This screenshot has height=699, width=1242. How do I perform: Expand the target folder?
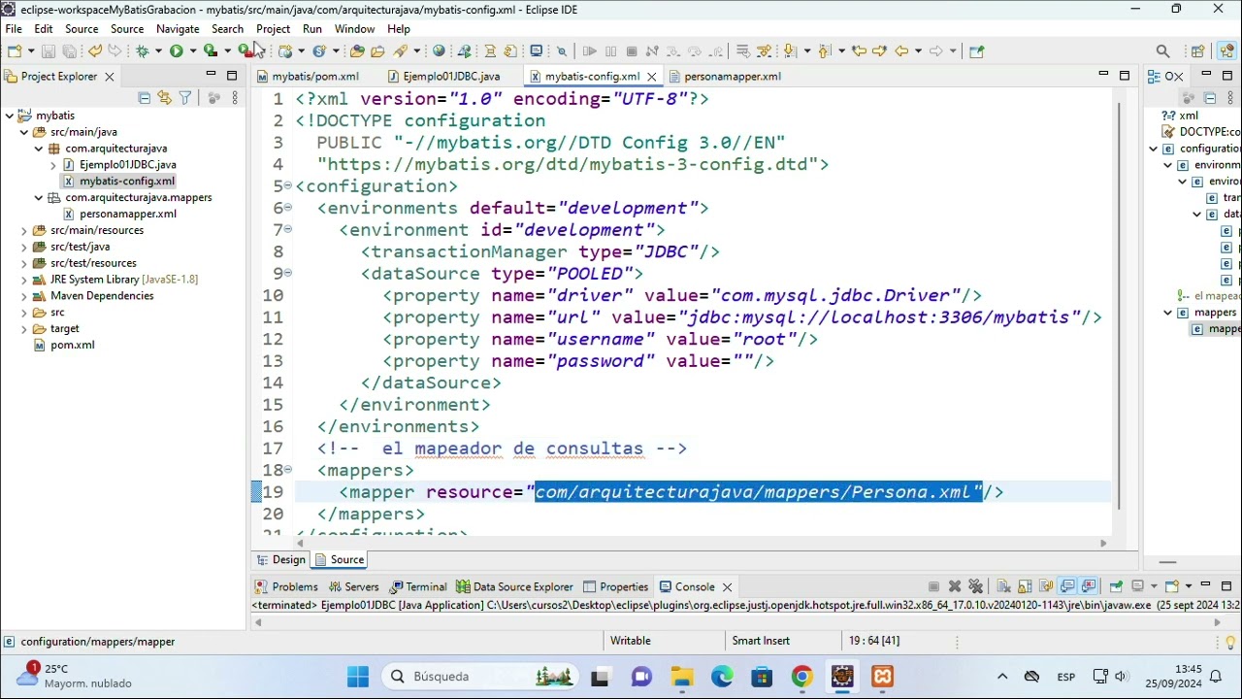(x=24, y=329)
